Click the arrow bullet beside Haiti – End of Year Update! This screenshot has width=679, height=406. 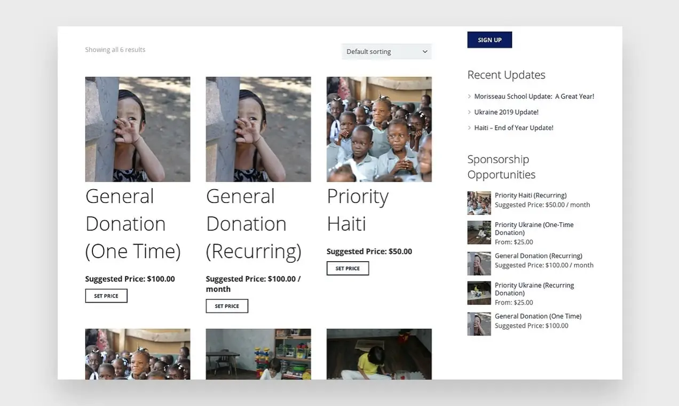pyautogui.click(x=469, y=128)
